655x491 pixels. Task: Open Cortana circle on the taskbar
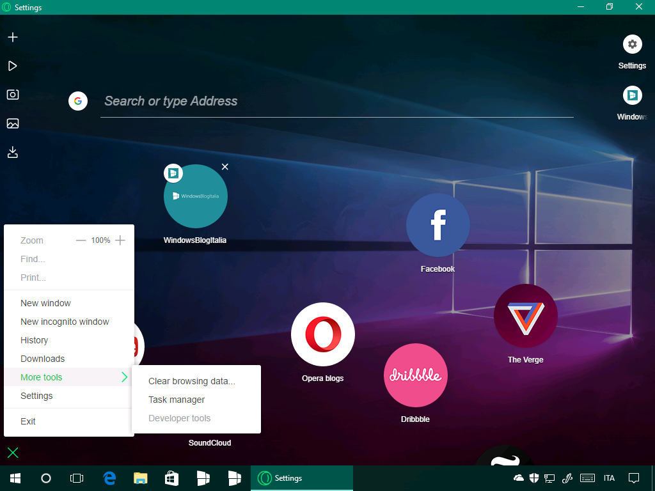tap(46, 478)
